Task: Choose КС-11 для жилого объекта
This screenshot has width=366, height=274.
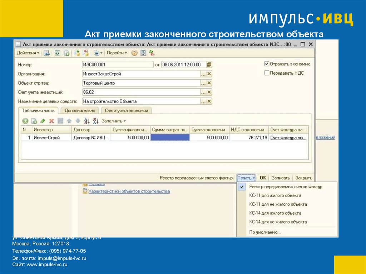Action: tap(287, 195)
